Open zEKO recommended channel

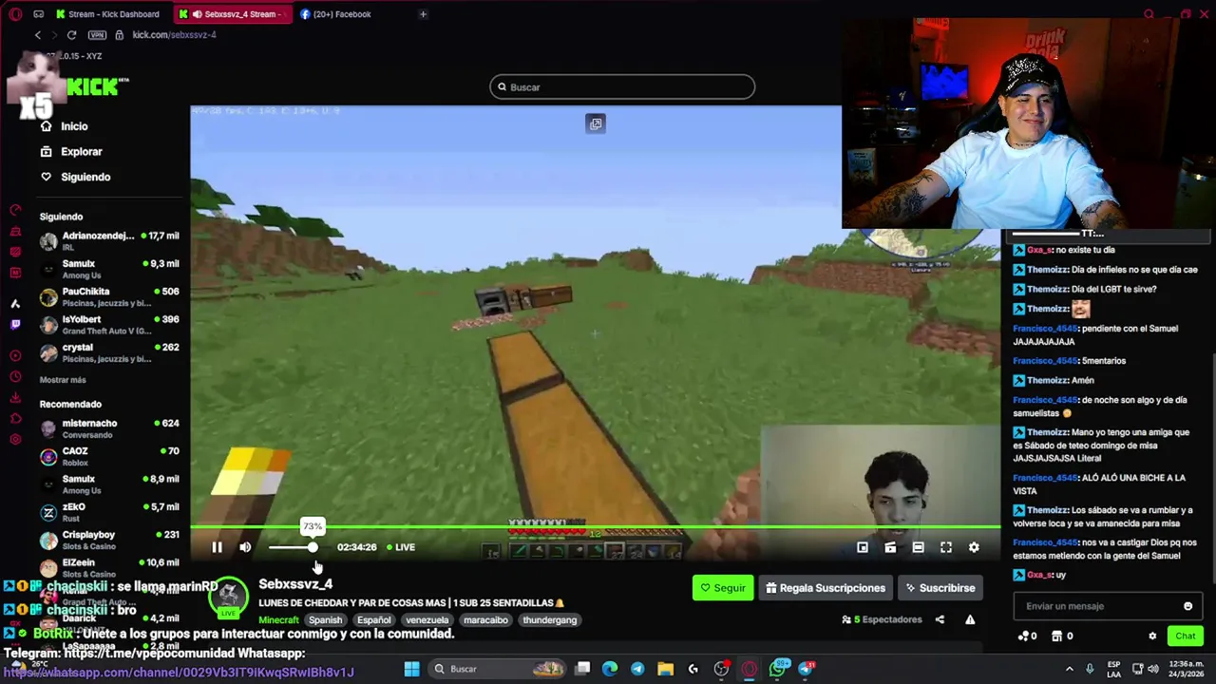tap(109, 512)
